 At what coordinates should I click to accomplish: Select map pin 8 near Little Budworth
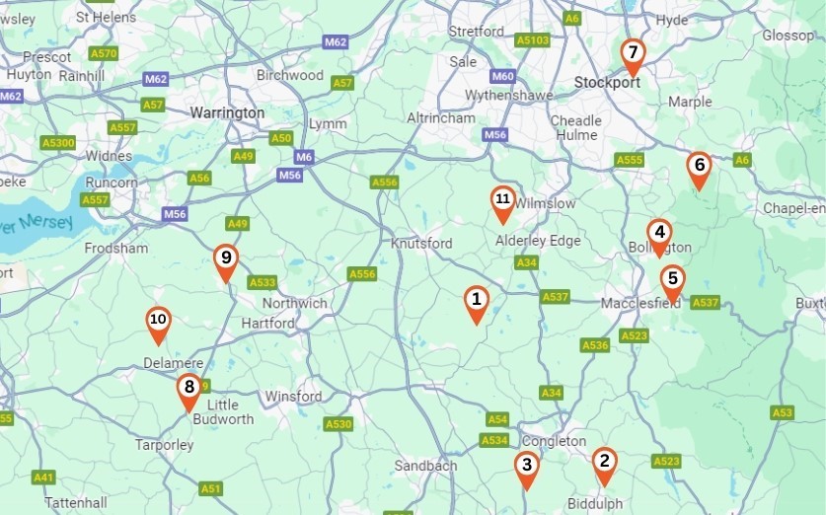point(188,393)
